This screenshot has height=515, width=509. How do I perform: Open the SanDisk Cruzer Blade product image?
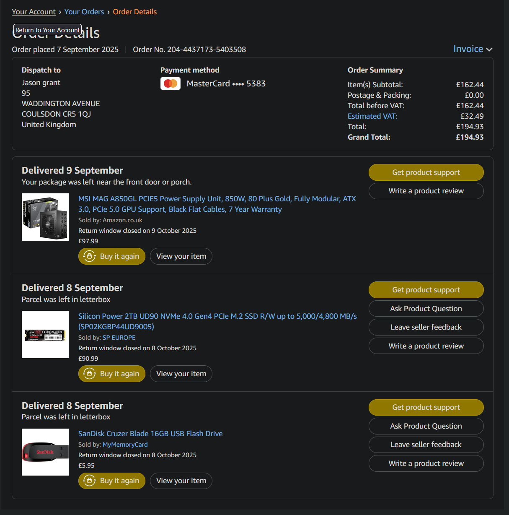point(45,452)
